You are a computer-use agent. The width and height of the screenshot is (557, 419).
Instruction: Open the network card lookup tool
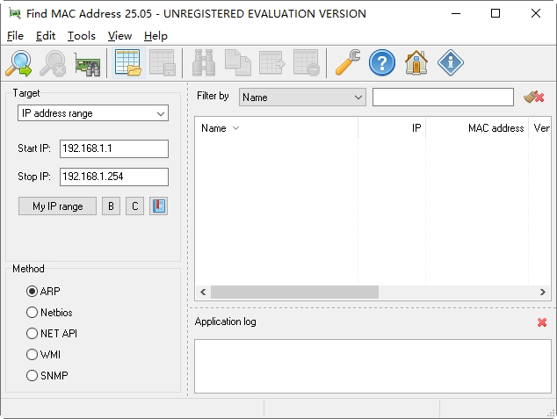click(87, 63)
